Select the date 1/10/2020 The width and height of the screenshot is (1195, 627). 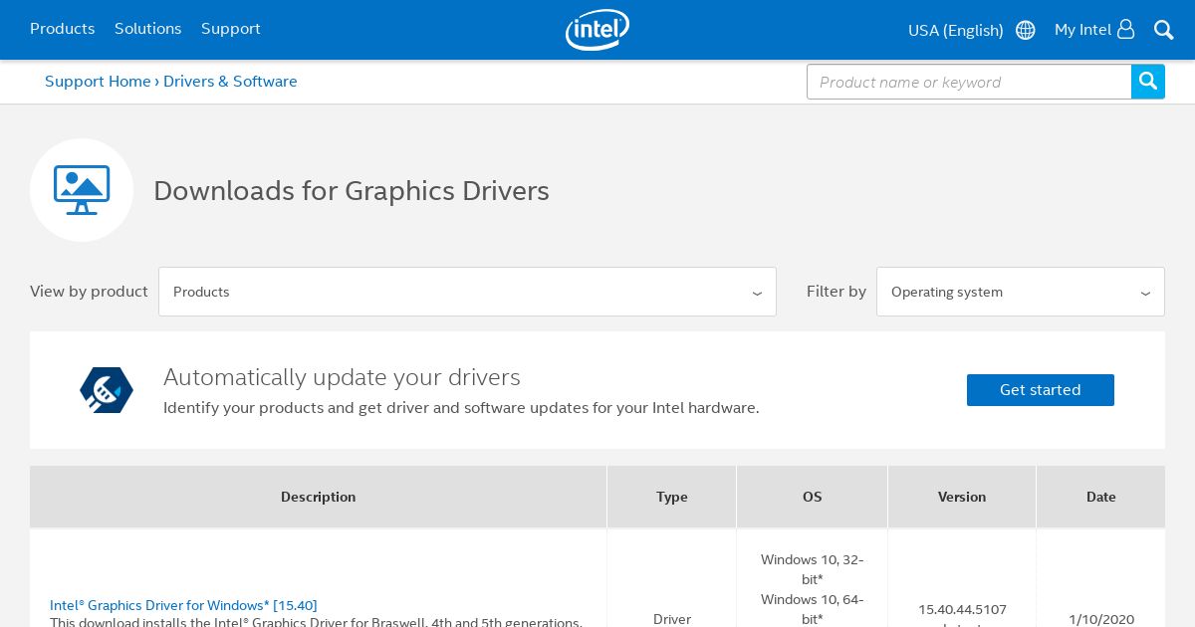(1101, 619)
